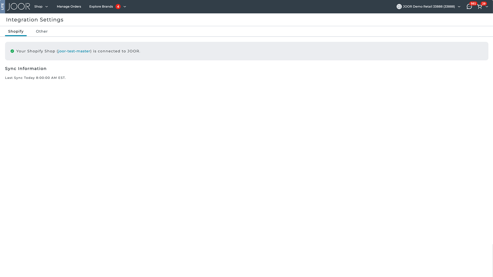Screen dimensions: 493x277
Task: Expand the Explore Brands chevron
Action: point(125,6)
